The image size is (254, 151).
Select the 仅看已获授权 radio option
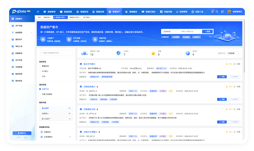click(x=40, y=94)
